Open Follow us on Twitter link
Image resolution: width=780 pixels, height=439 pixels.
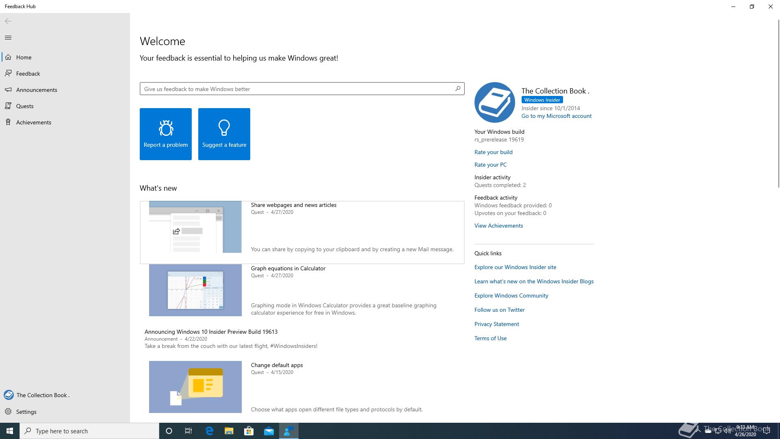499,310
